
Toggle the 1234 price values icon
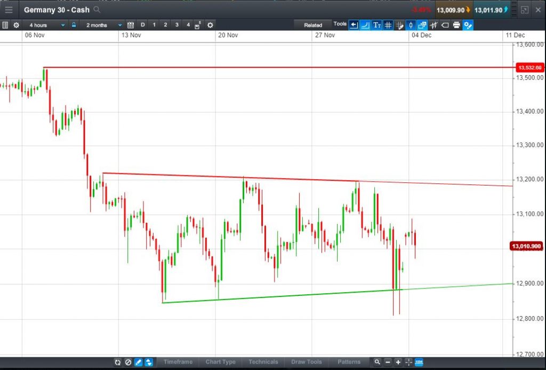pyautogui.click(x=419, y=362)
